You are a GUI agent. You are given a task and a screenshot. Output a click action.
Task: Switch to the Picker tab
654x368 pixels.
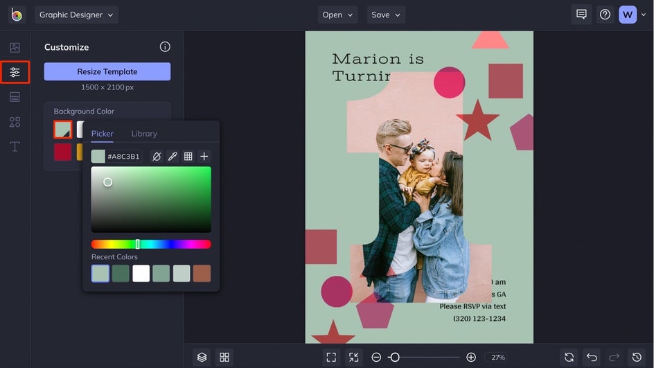103,134
